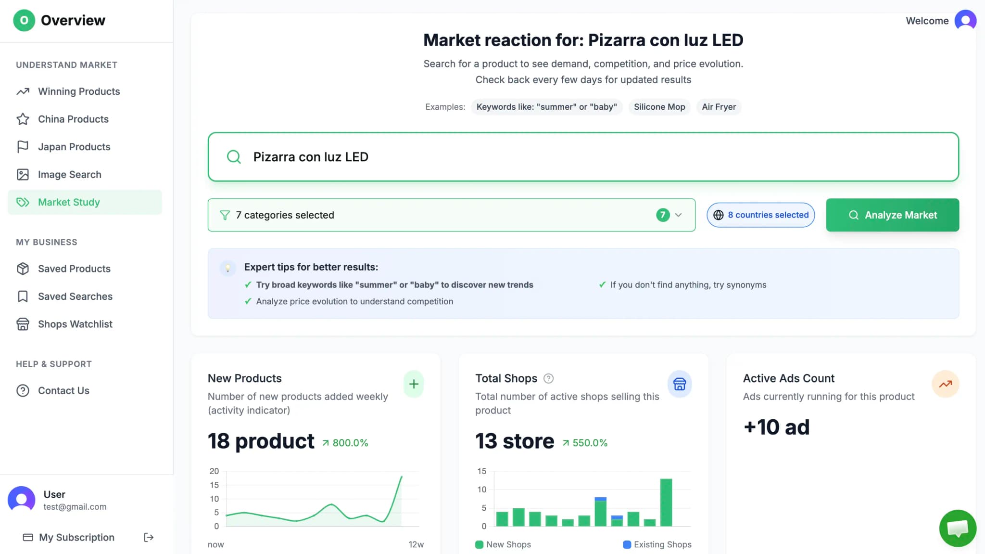
Task: Select the Japan Products flag icon
Action: [23, 146]
